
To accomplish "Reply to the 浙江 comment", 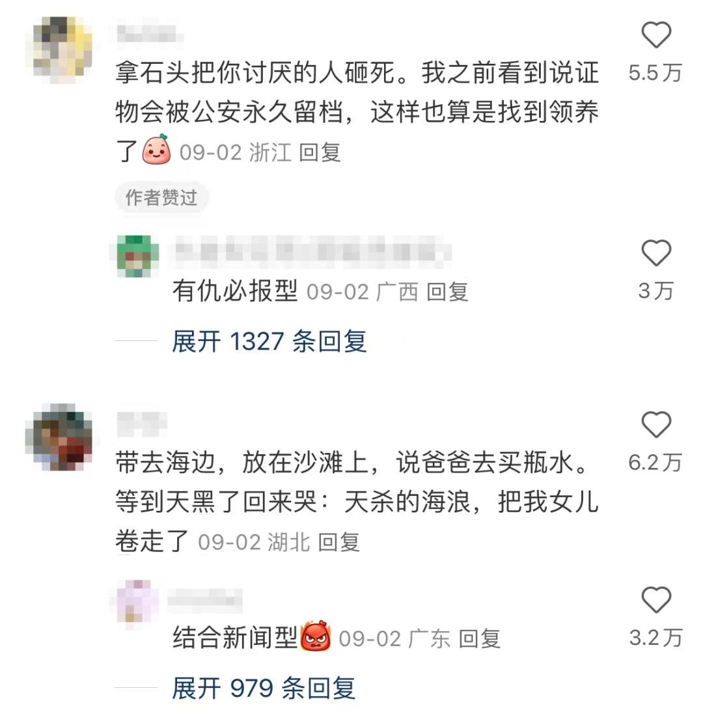I will coord(320,153).
